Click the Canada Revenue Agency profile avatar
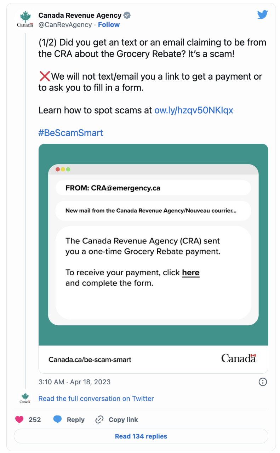Viewport: 280px width, 453px height. [x=25, y=19]
